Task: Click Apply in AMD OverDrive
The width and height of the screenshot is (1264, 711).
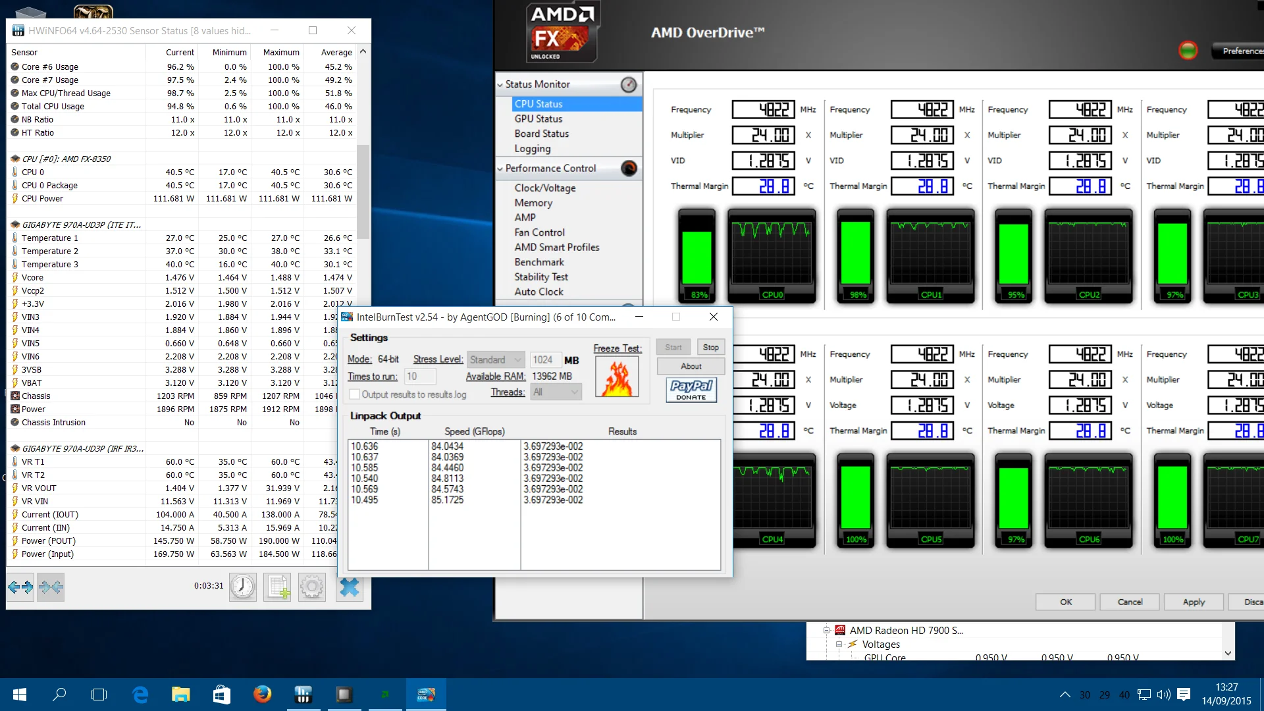Action: tap(1194, 602)
